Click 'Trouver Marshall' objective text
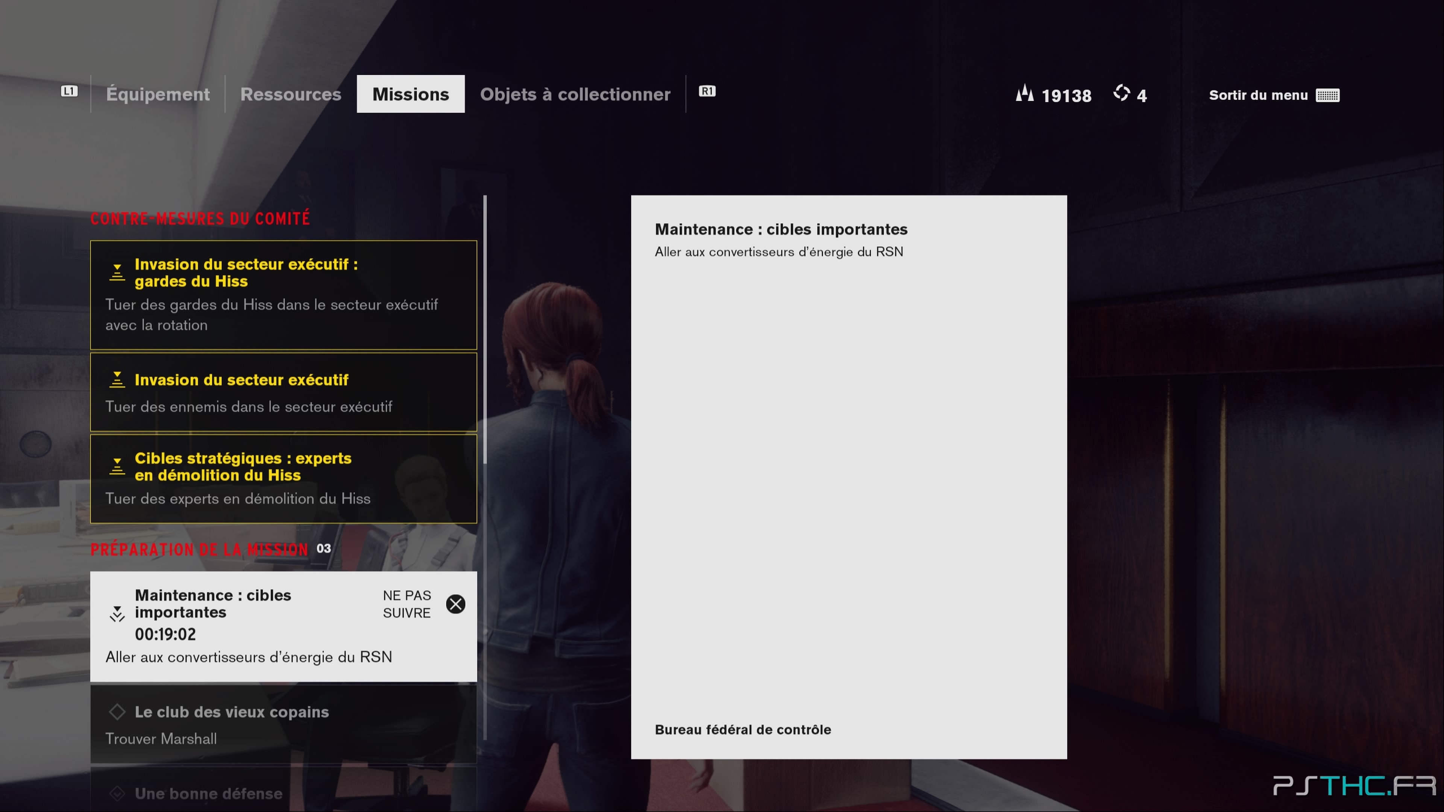This screenshot has height=812, width=1444. 161,739
